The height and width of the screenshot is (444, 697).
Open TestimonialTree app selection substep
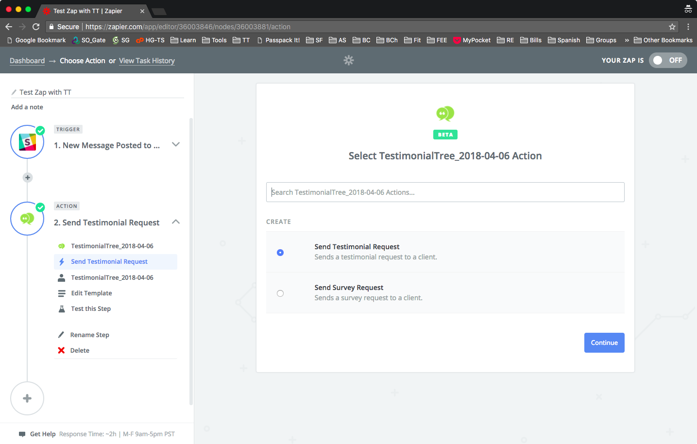click(x=116, y=246)
